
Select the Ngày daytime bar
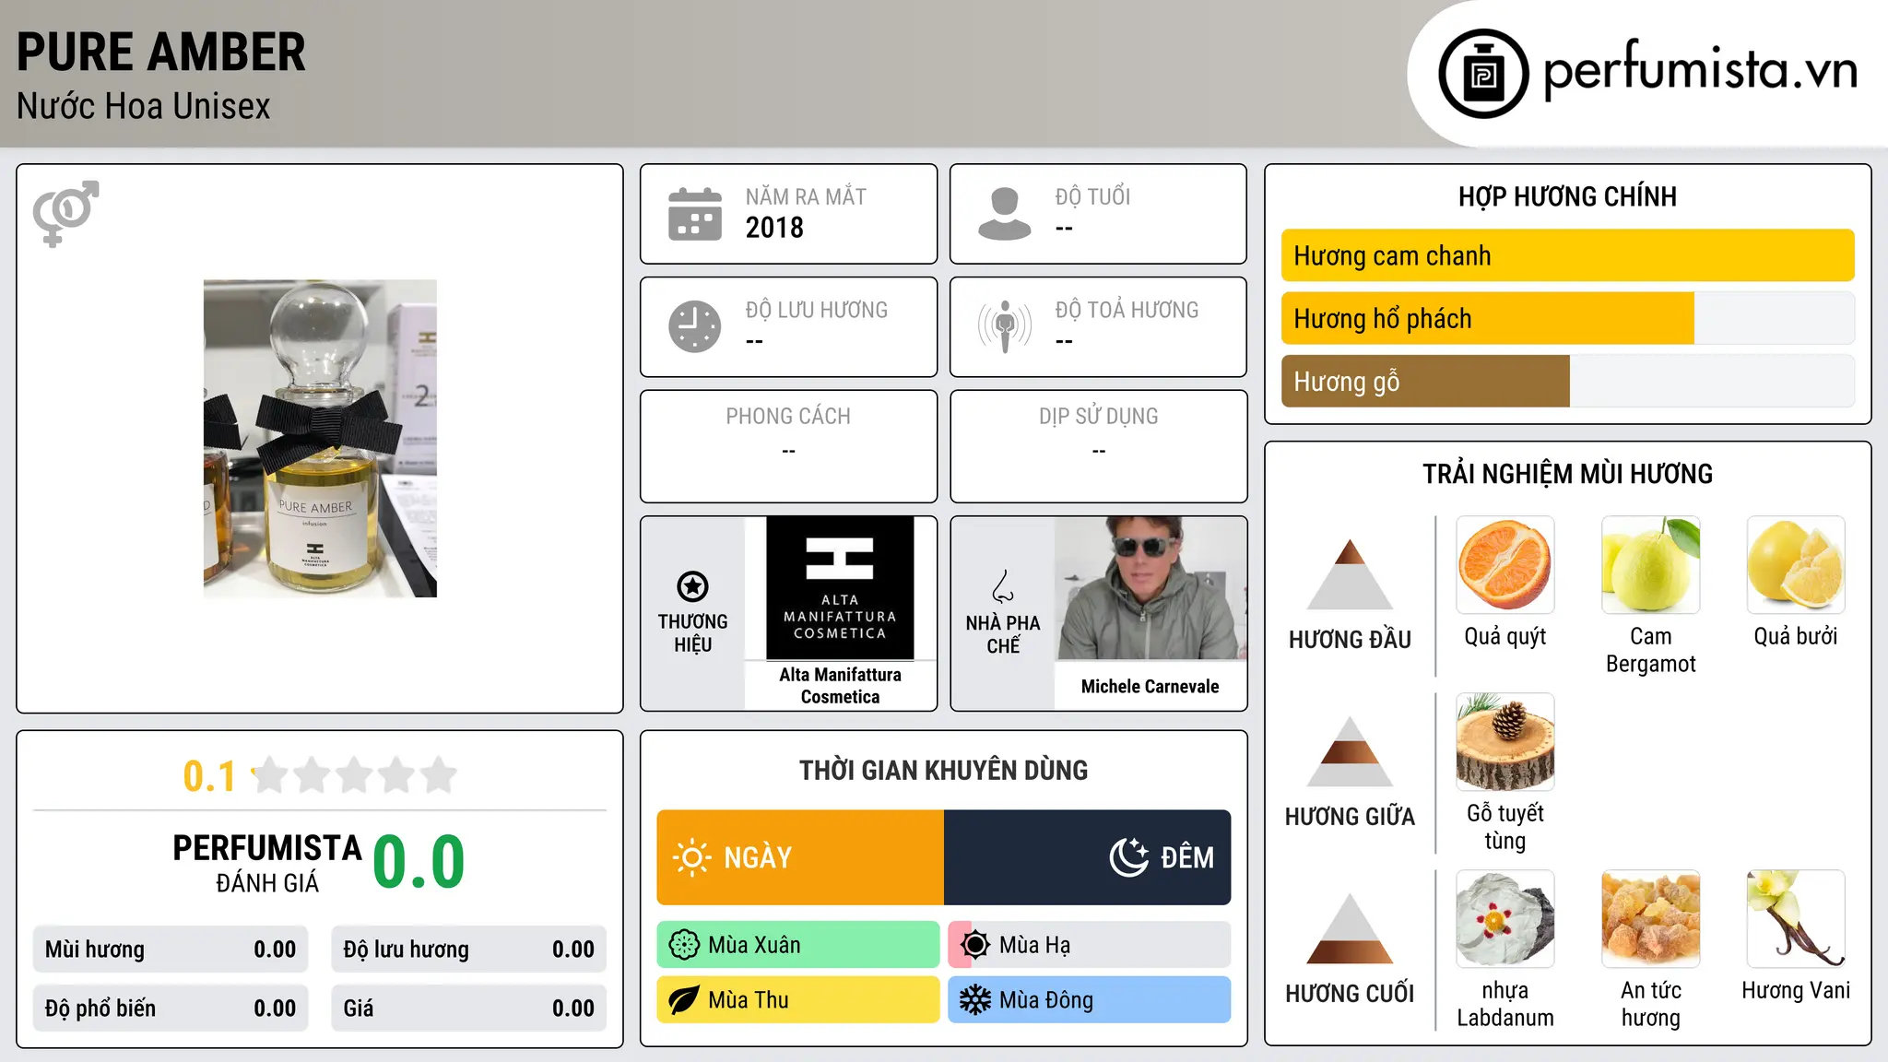click(800, 857)
